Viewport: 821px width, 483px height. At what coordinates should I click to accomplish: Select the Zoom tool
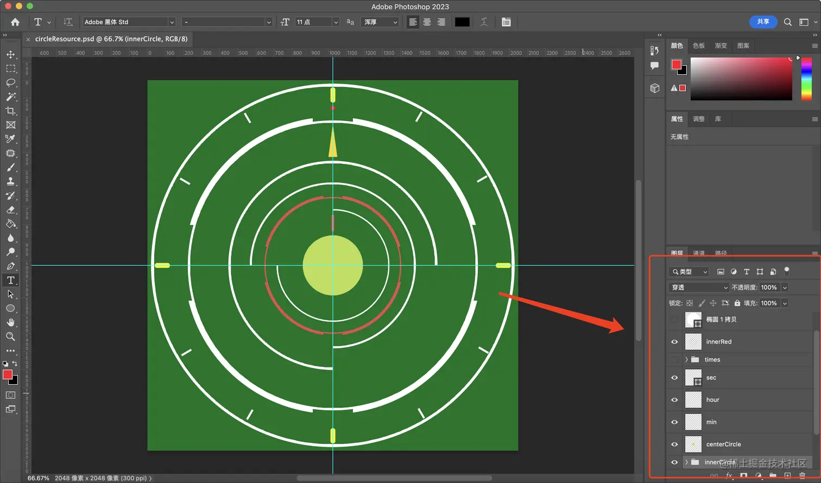(10, 336)
